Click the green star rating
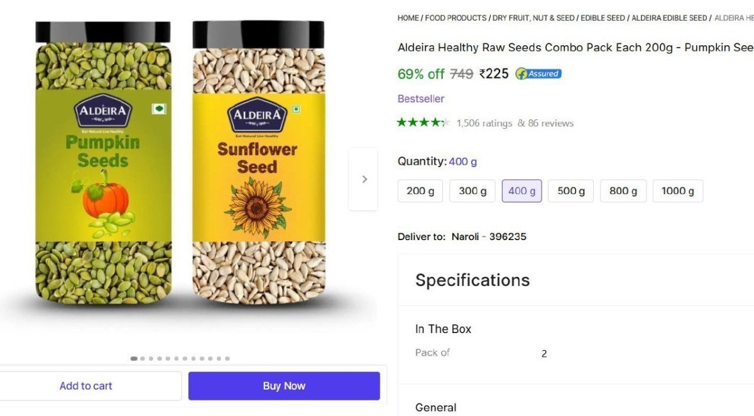Viewport: 754px width, 416px height. [423, 123]
